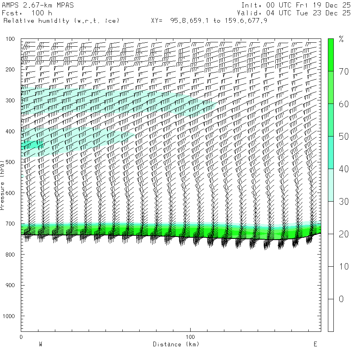Click the 600 hPa pressure axis label
This screenshot has height=353, width=353.
point(10,193)
